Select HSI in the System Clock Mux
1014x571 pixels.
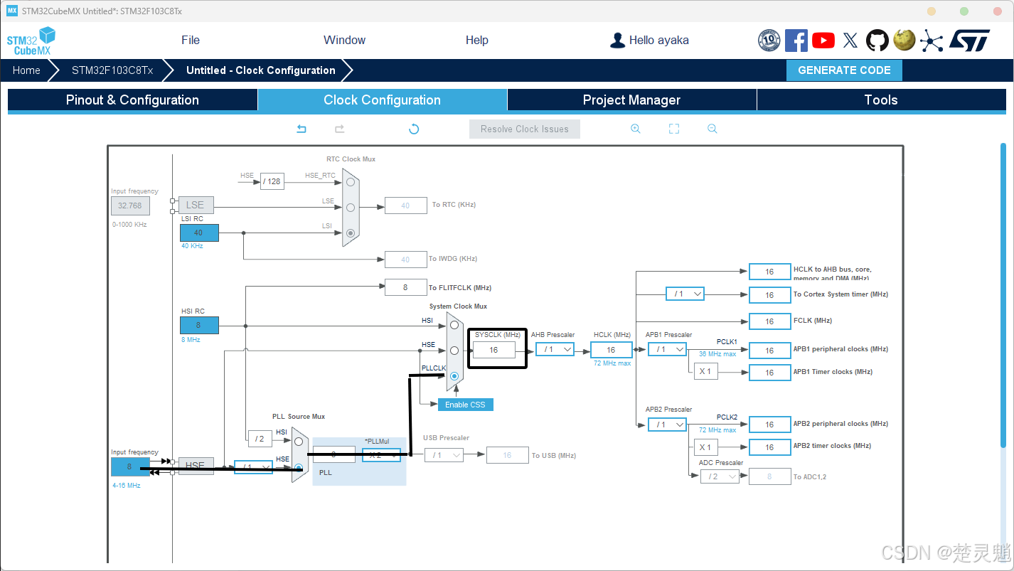pyautogui.click(x=454, y=325)
